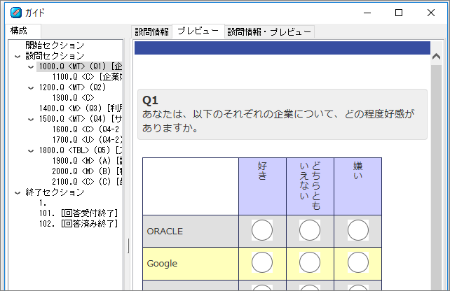Choose 好き for Google
Image resolution: width=450 pixels, height=291 pixels.
[x=262, y=262]
